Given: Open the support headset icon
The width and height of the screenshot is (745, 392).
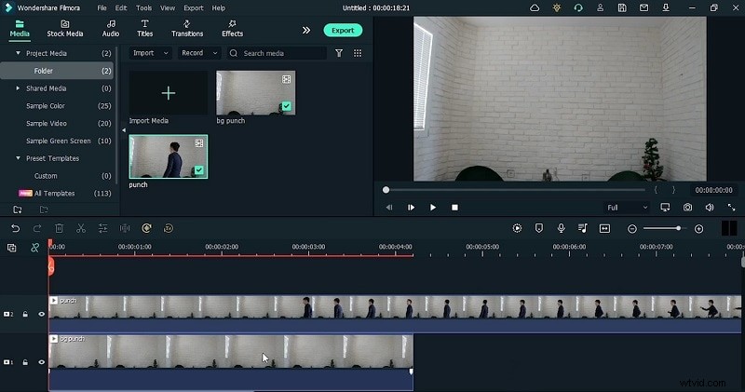Looking at the screenshot, I should [578, 7].
